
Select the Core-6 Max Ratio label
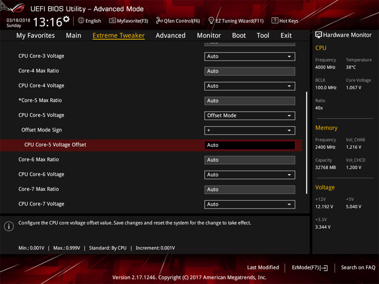click(x=38, y=160)
